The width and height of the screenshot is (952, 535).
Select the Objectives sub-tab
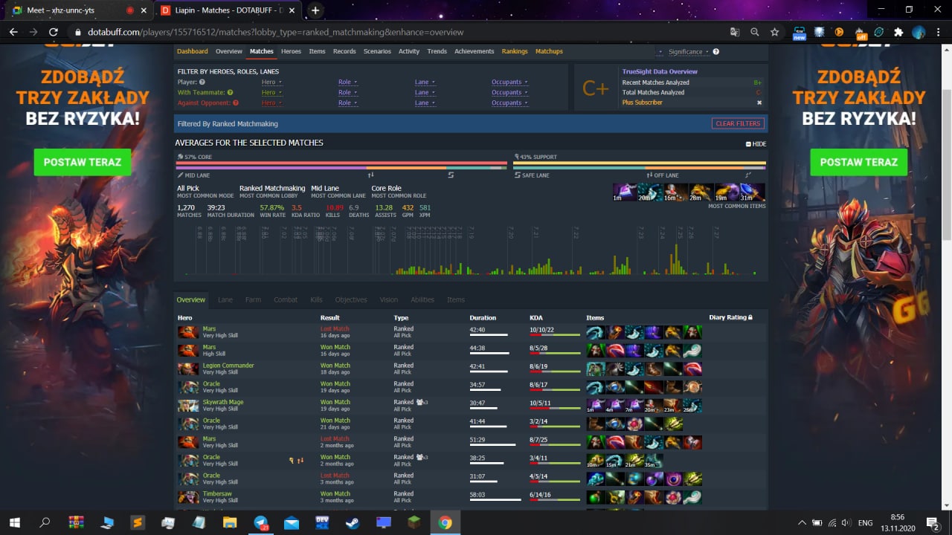click(351, 300)
